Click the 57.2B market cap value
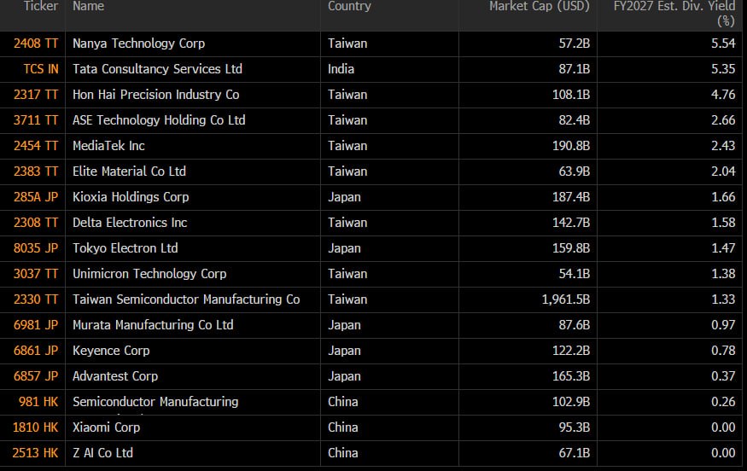This screenshot has height=471, width=747. click(574, 44)
